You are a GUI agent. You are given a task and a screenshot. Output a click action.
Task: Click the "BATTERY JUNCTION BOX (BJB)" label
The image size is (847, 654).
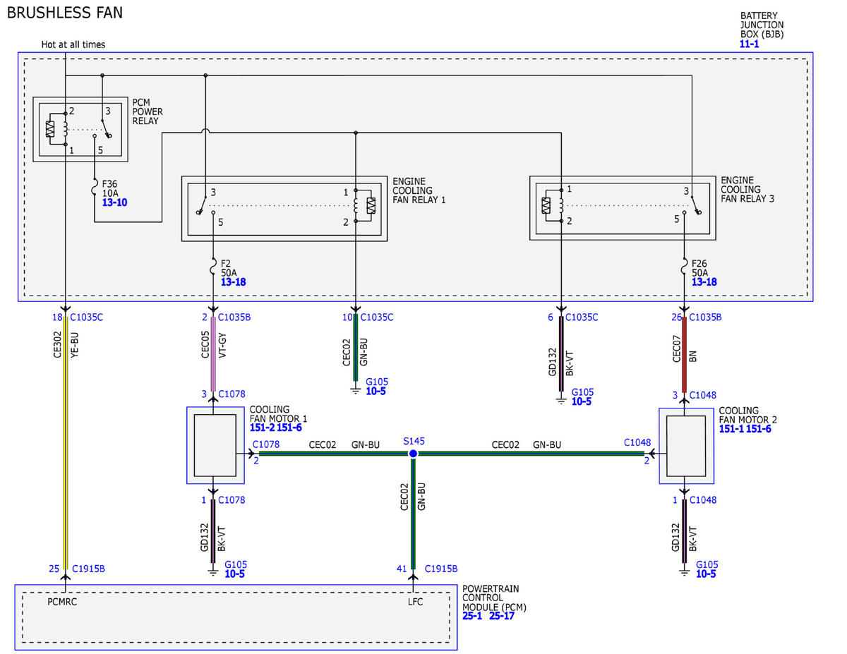coord(762,25)
